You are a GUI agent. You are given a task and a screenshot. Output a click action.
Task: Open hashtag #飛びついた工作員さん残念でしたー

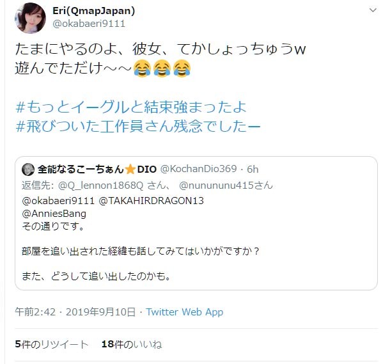pyautogui.click(x=138, y=126)
